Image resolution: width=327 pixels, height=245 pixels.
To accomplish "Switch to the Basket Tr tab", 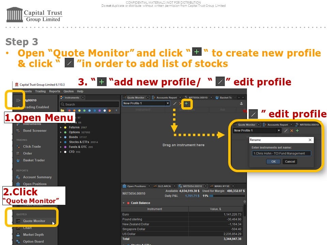I will point(224,98).
